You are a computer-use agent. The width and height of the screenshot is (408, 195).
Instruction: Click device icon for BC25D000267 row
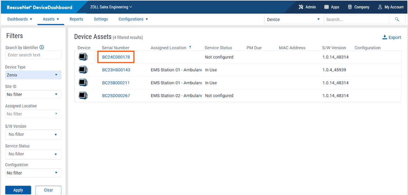[x=83, y=95]
